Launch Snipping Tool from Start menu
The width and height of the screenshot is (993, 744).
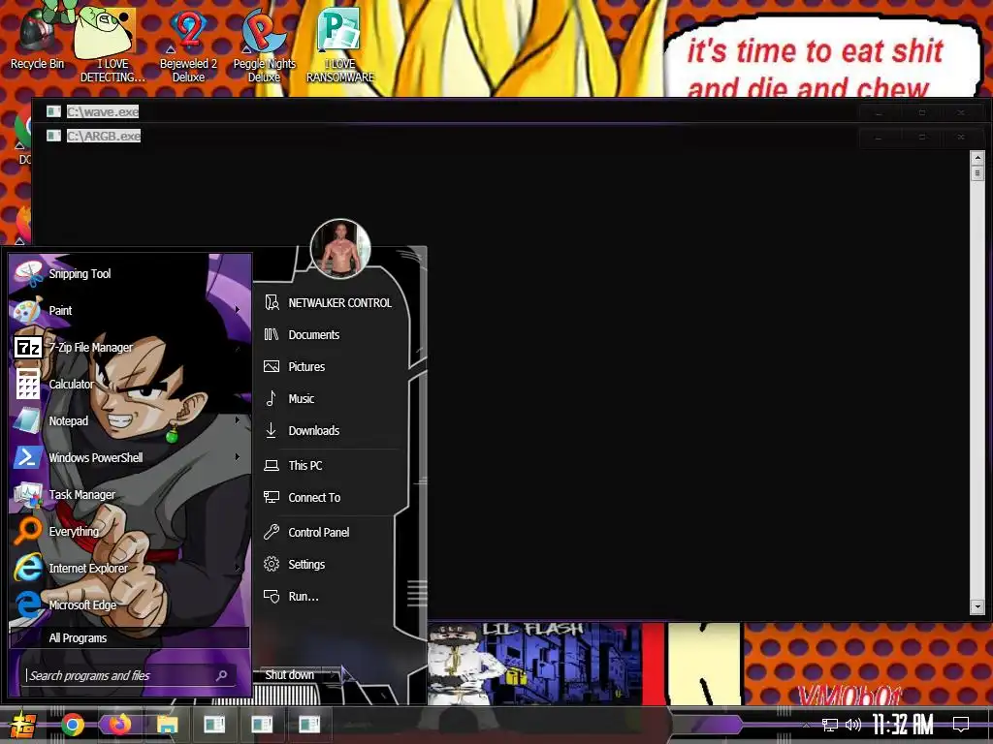[130, 274]
